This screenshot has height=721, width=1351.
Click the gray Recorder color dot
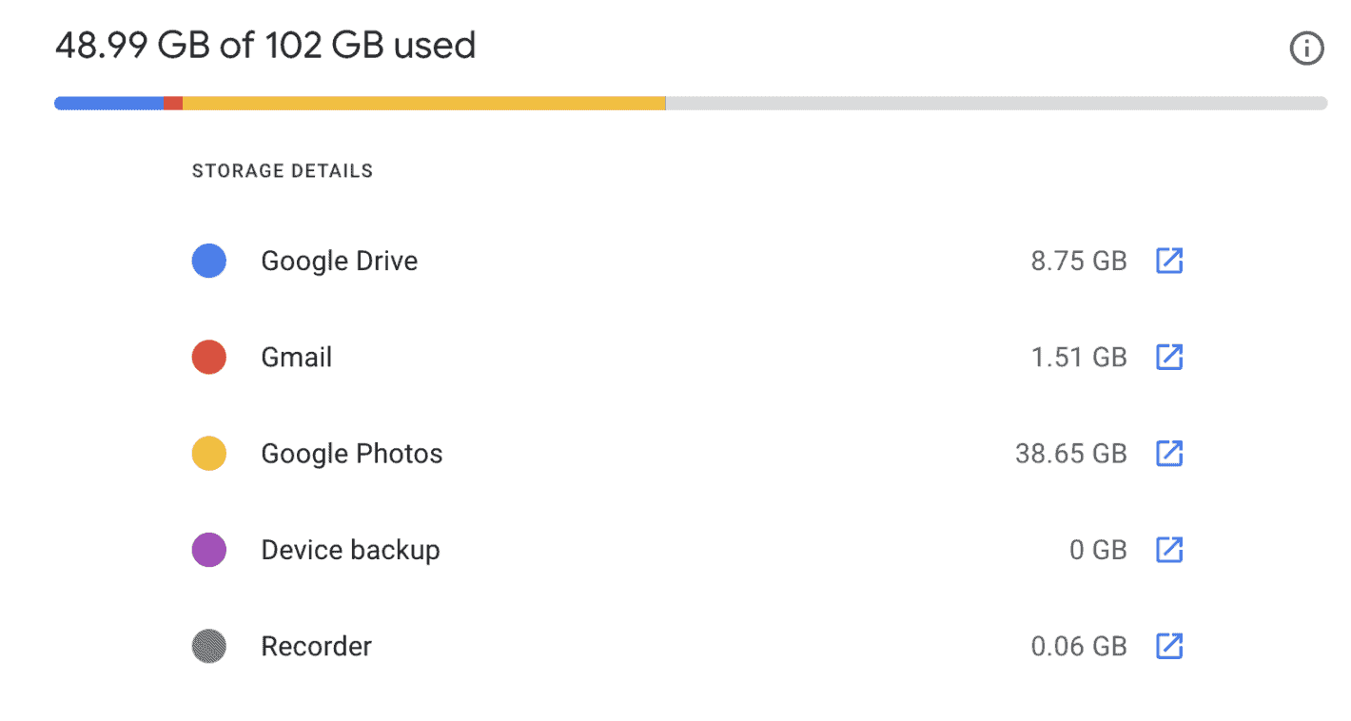[x=209, y=646]
